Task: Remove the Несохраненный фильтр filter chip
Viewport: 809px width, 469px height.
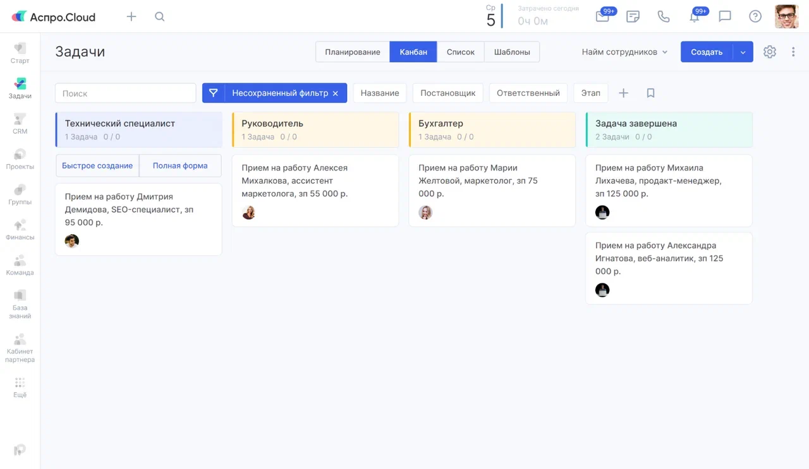Action: click(x=336, y=93)
